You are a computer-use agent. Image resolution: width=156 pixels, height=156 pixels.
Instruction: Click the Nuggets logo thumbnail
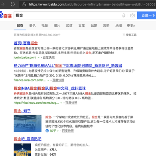click(22, 150)
